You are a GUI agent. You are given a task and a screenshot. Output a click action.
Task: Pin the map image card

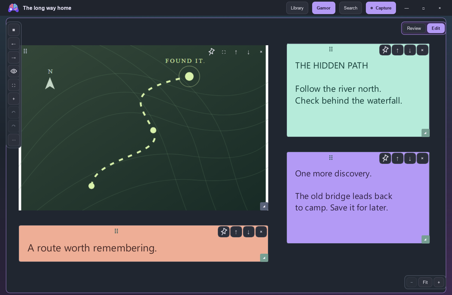click(x=211, y=52)
